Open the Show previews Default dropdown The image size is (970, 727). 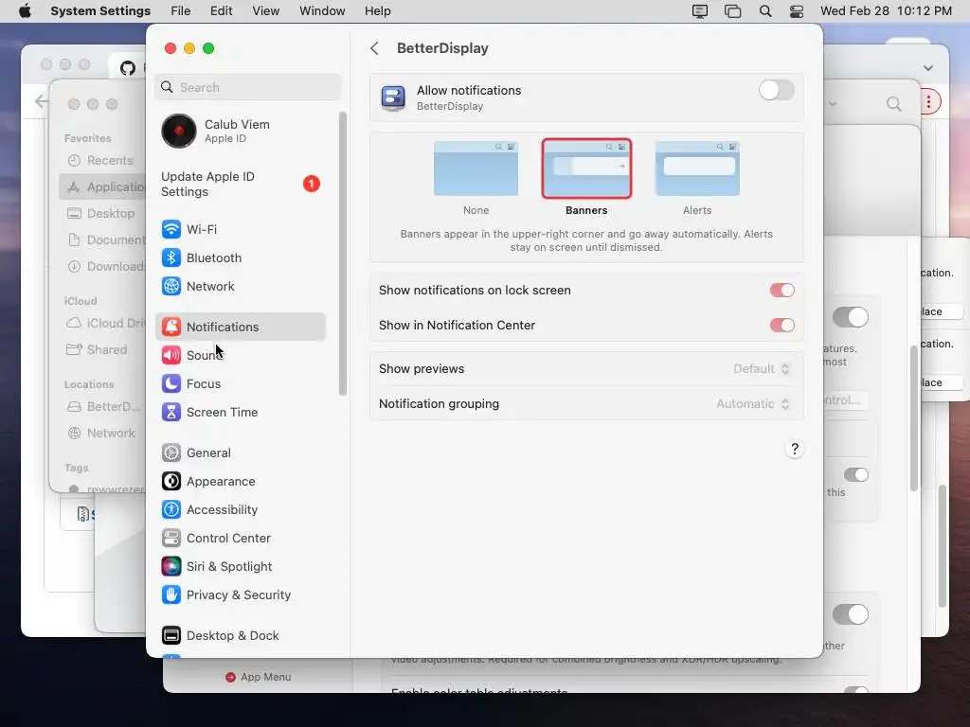click(762, 369)
